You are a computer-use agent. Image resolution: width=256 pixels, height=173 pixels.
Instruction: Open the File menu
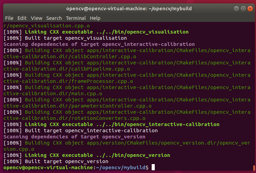point(9,18)
